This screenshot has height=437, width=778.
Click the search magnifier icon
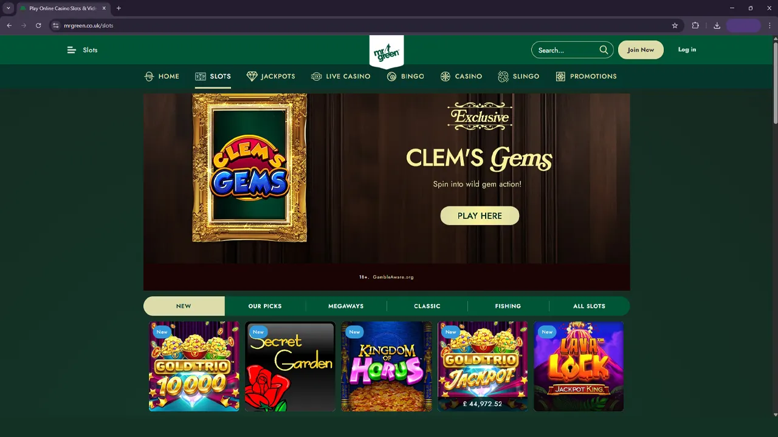[604, 50]
